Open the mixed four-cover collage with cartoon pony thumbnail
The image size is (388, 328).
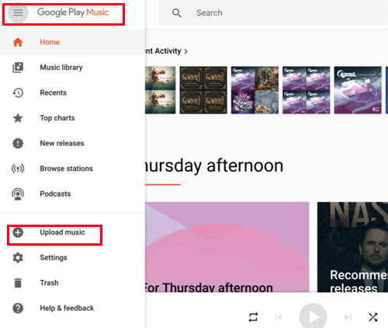[255, 90]
